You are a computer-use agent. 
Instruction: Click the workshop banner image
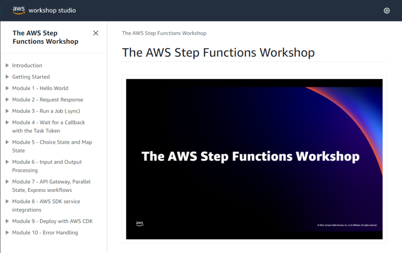[x=254, y=159]
